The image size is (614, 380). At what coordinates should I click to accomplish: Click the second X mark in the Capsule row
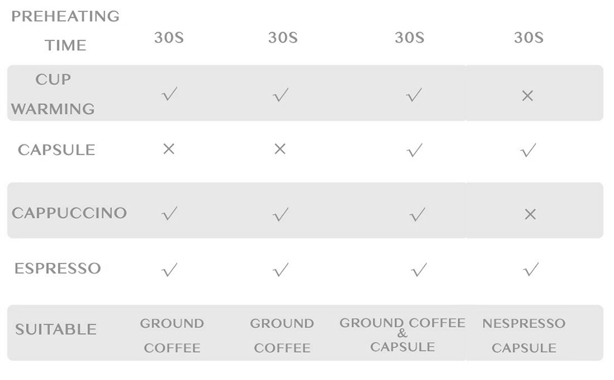pos(280,149)
